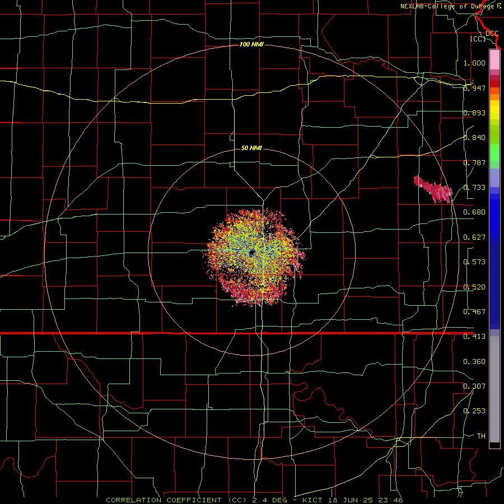Click the 18 JUN 25 date text
Viewport: 504px width, 504px height.
tap(351, 500)
